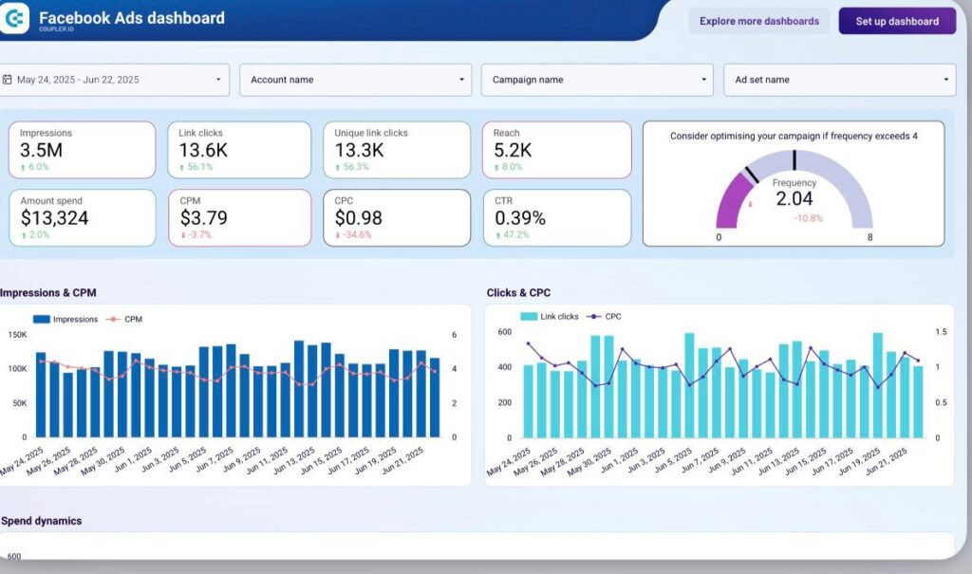The height and width of the screenshot is (574, 972).
Task: Click the Frequency gauge value 2.04
Action: 794,198
